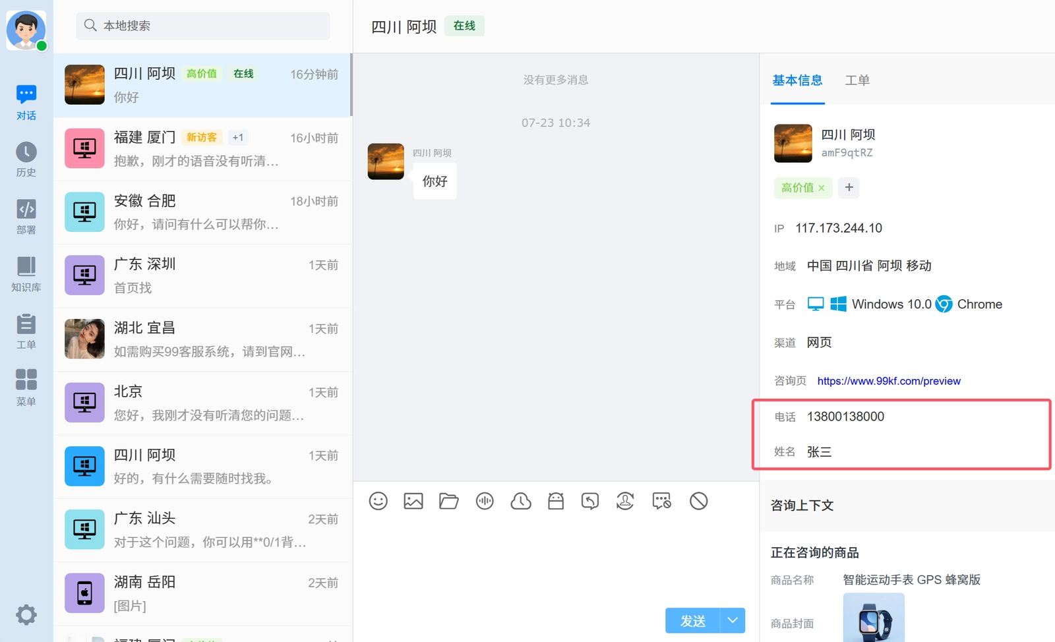Open the 历史 history section

coord(26,160)
